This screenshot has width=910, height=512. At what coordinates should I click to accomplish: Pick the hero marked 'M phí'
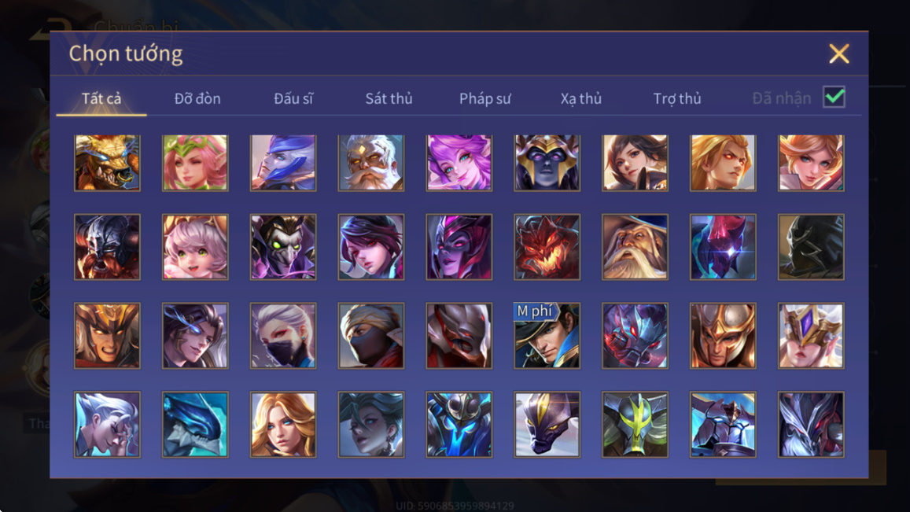[547, 336]
